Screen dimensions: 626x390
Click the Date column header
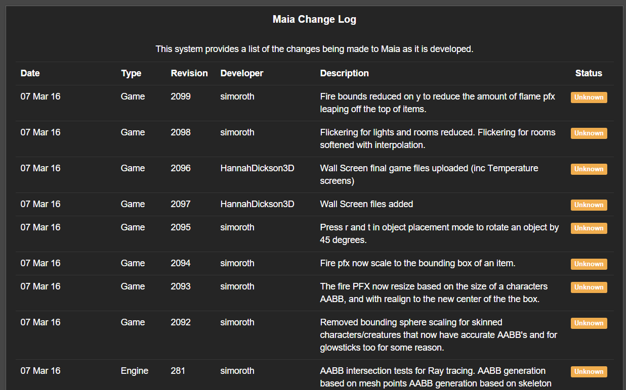tap(30, 73)
